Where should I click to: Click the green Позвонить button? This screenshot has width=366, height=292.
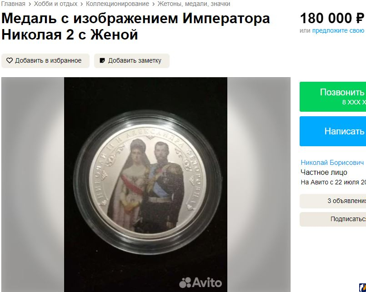[333, 97]
